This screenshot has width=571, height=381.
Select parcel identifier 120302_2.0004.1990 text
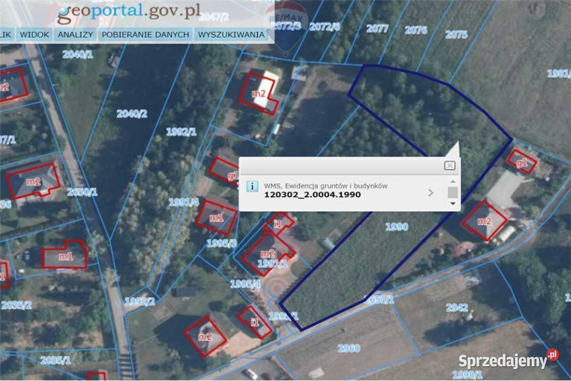click(312, 195)
